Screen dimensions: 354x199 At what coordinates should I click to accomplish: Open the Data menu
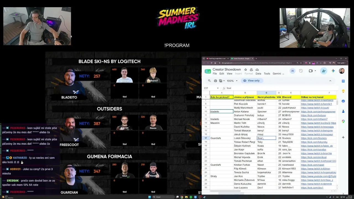[258, 74]
